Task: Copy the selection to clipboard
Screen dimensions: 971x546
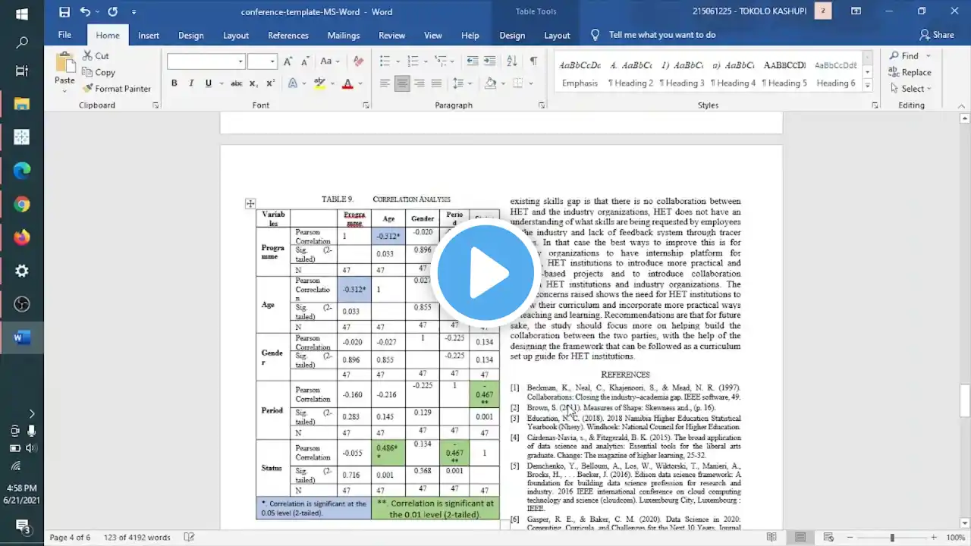Action: tap(98, 72)
